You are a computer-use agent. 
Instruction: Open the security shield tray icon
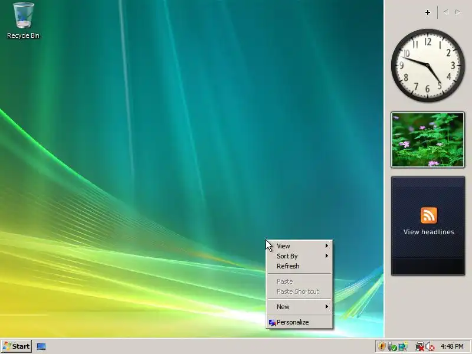(381, 346)
